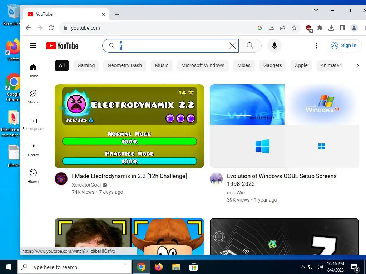This screenshot has height=274, width=366.
Task: Go to Home in sidebar
Action: pyautogui.click(x=33, y=71)
